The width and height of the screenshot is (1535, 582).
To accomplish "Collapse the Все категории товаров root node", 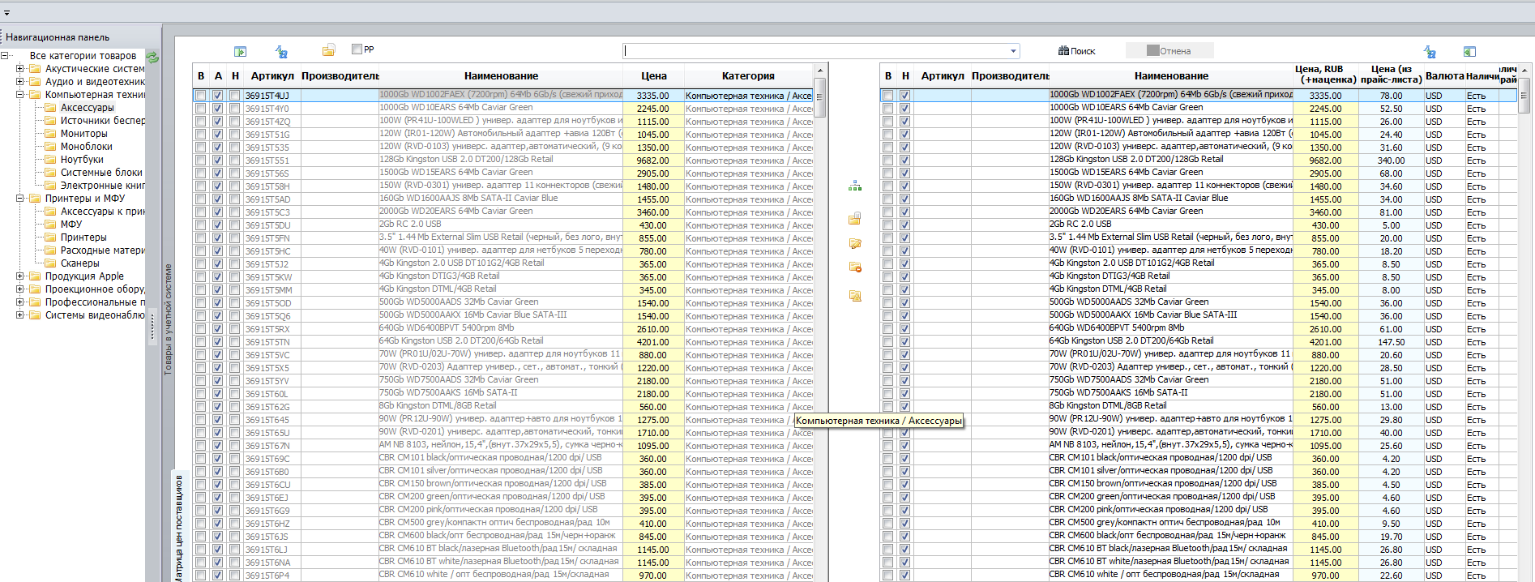I will 5,56.
